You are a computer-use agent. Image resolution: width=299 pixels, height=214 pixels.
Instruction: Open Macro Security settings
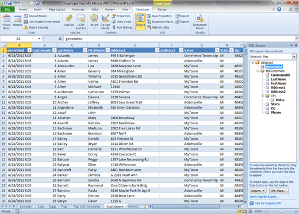tap(36, 28)
